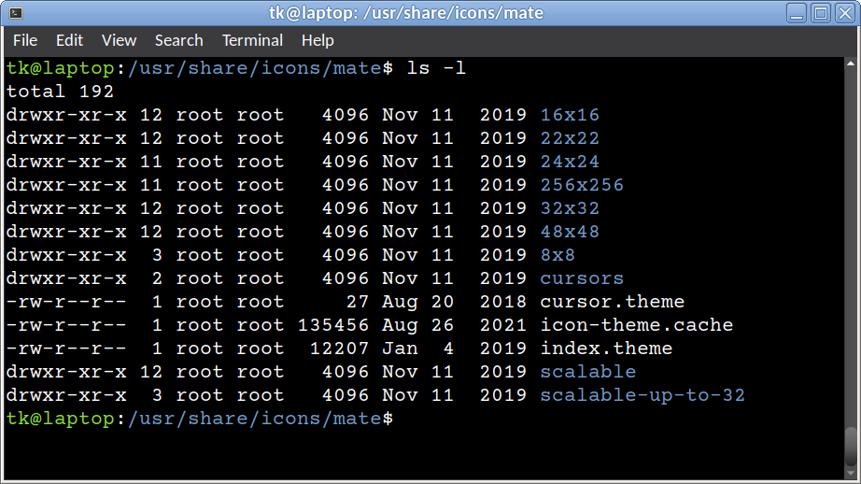Click the cursors directory name
861x484 pixels.
tap(582, 278)
